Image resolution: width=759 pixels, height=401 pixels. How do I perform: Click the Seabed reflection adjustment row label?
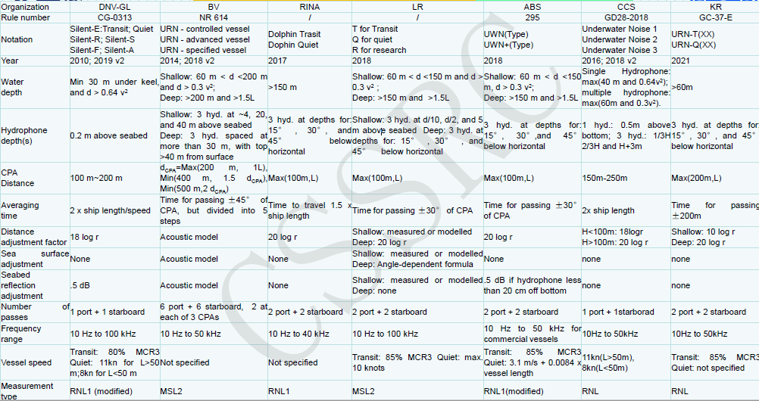tap(35, 285)
